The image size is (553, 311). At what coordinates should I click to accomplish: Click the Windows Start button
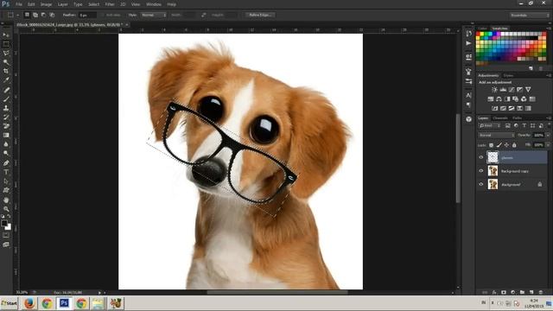click(9, 303)
